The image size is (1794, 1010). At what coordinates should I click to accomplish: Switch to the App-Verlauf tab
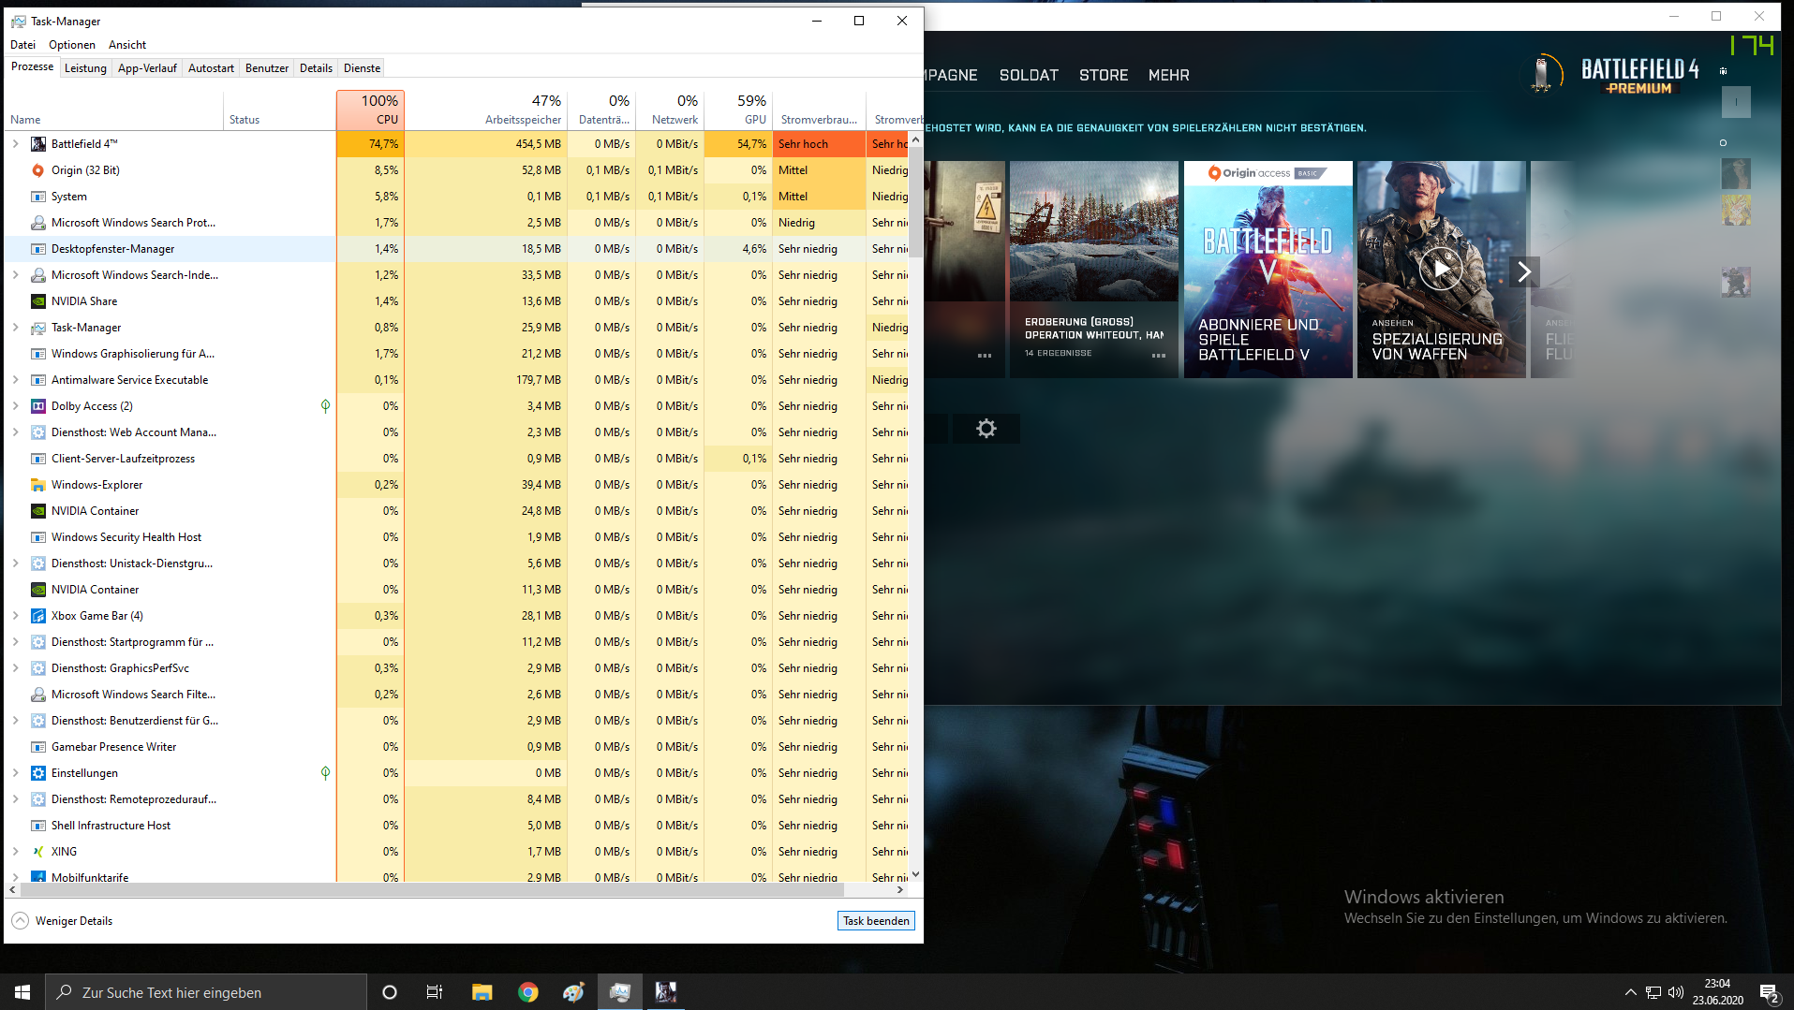tap(147, 68)
